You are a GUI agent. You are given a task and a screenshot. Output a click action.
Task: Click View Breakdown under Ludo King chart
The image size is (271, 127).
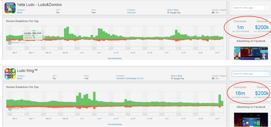pyautogui.click(x=114, y=124)
